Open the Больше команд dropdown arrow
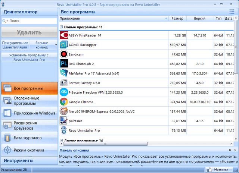Screen dimensions: 239x173 pos(56,45)
